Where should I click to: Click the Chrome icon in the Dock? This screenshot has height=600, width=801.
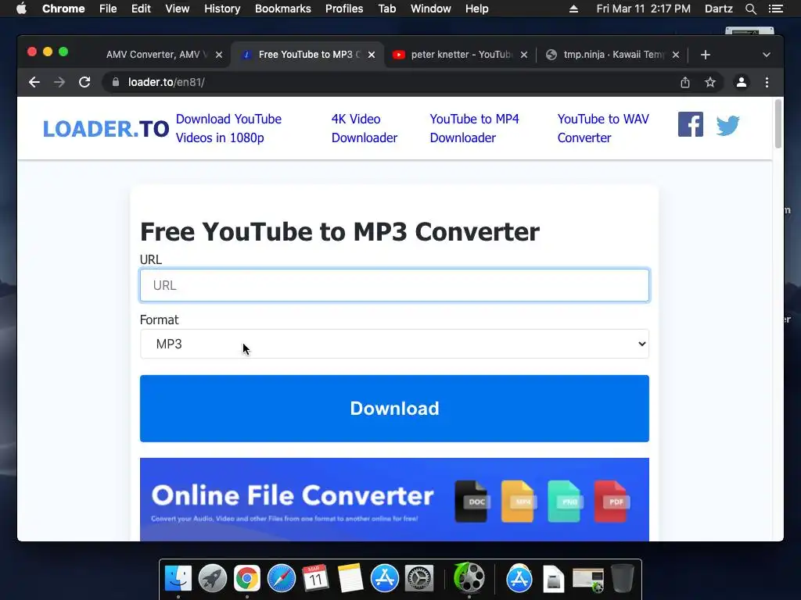pos(246,578)
